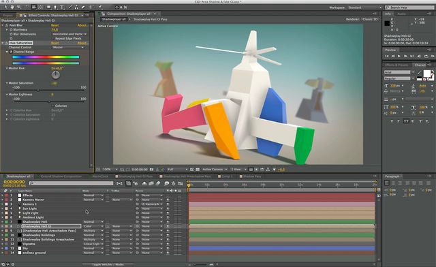Select the Puppet Pin tool

(100, 7)
